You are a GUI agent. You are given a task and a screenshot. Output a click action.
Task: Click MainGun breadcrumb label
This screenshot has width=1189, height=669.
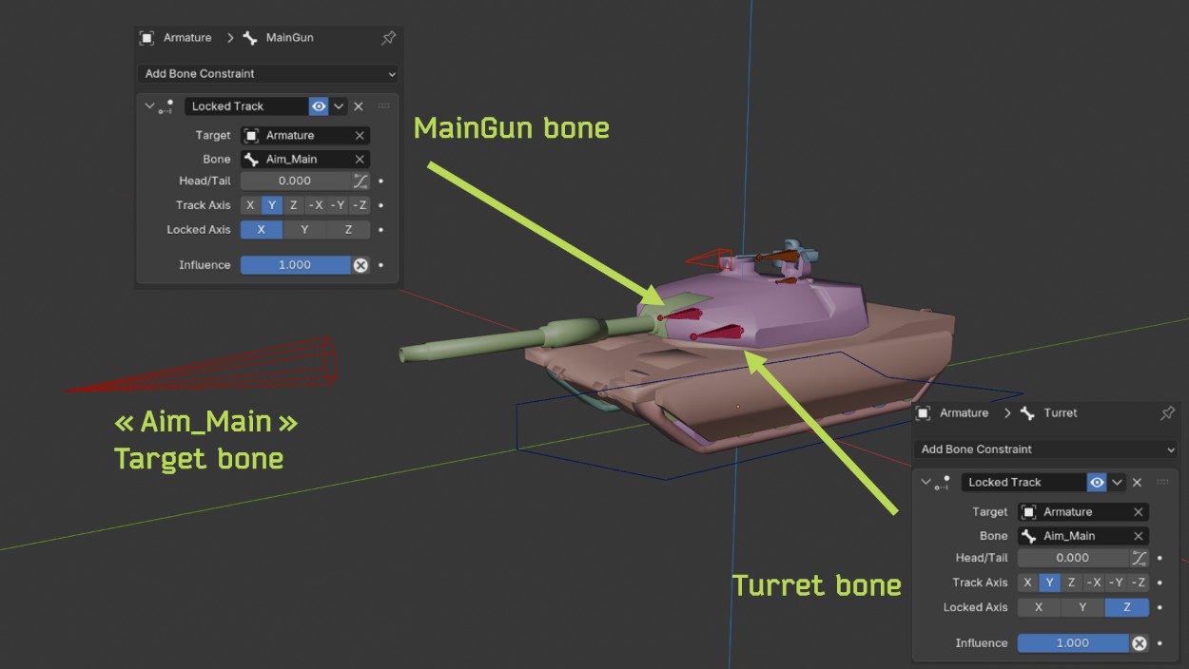pyautogui.click(x=289, y=38)
